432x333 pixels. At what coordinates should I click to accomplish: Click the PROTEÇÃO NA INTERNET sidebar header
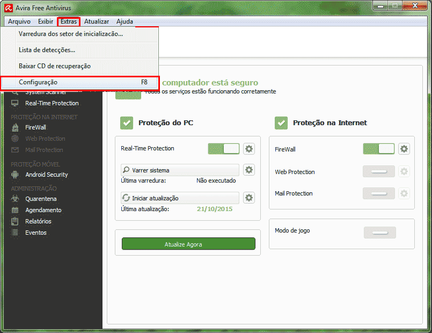[x=44, y=117]
